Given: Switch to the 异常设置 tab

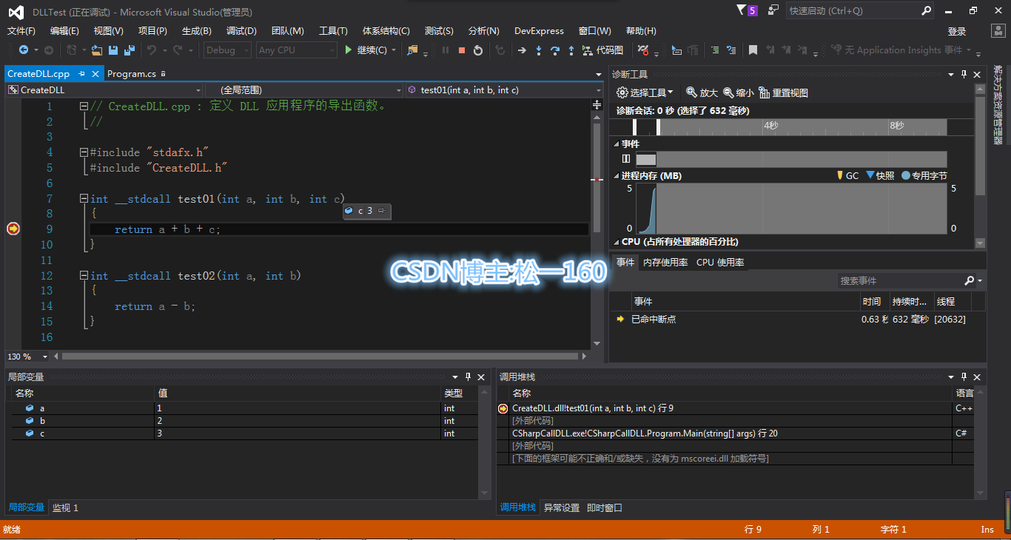Looking at the screenshot, I should [x=562, y=507].
